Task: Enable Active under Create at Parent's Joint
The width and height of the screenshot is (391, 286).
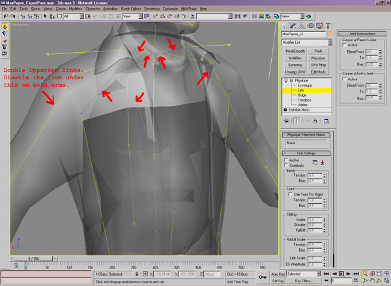Action: click(344, 45)
